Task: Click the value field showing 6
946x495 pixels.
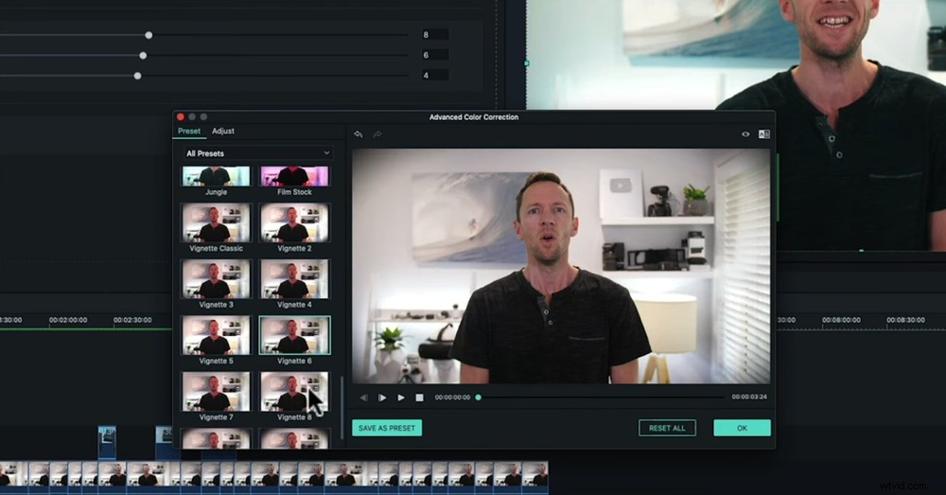Action: coord(434,55)
